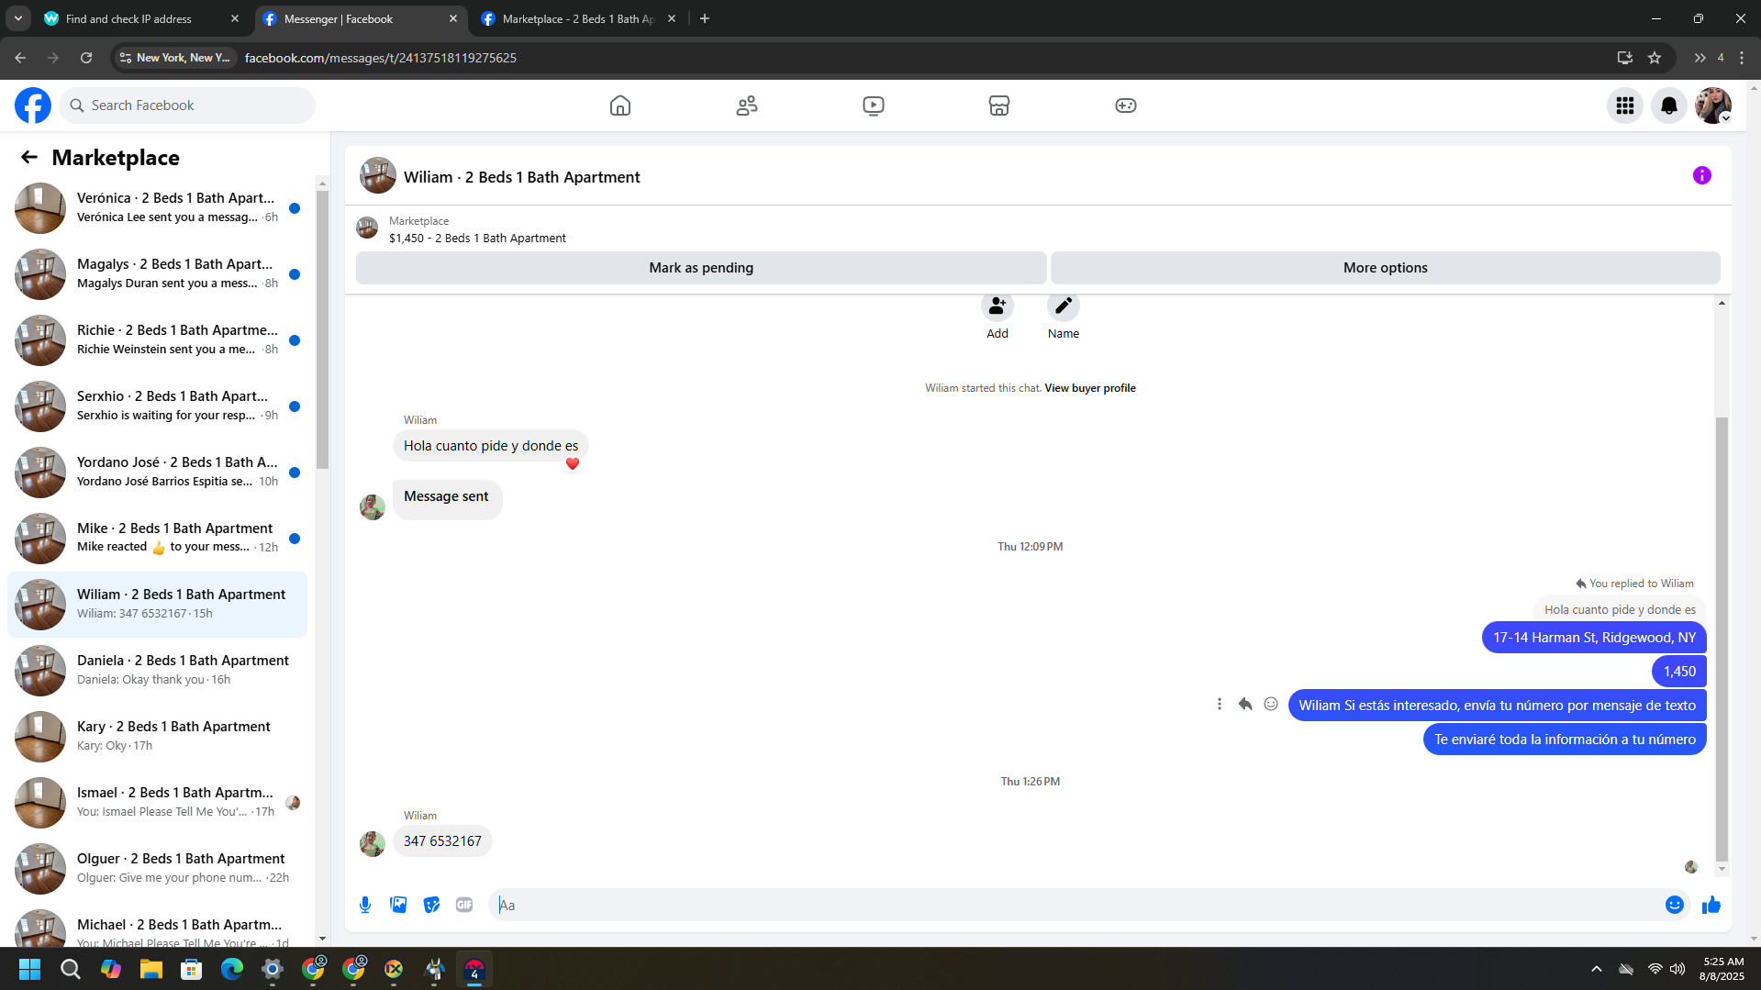The width and height of the screenshot is (1761, 990).
Task: Click the Search Facebook field
Action: (x=187, y=106)
